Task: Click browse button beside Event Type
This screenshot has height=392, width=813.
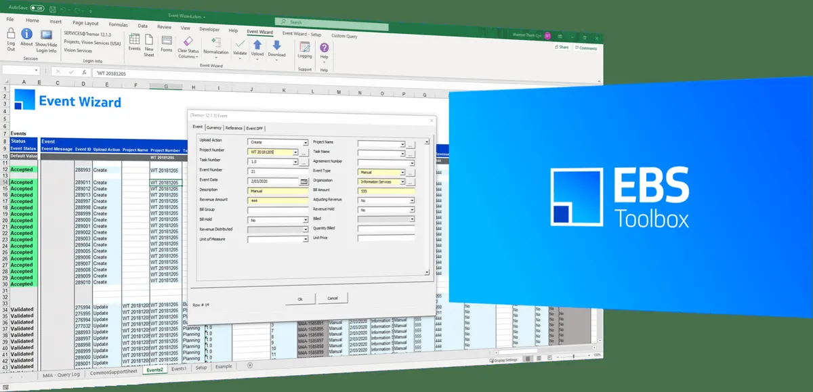Action: [x=411, y=173]
